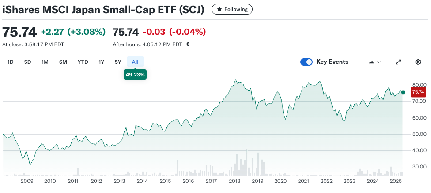
Task: Open the chart type dropdown
Action: 374,62
